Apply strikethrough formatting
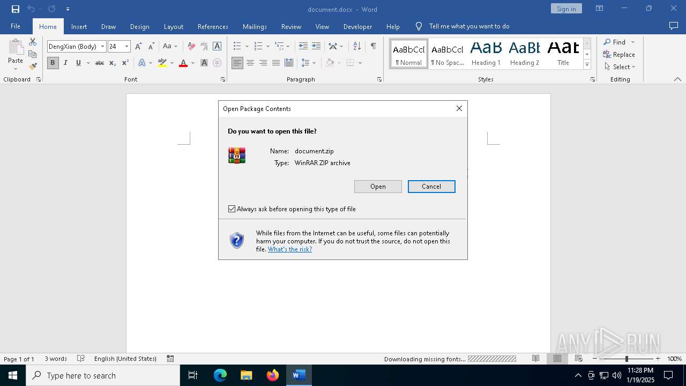The height and width of the screenshot is (386, 686). point(100,63)
